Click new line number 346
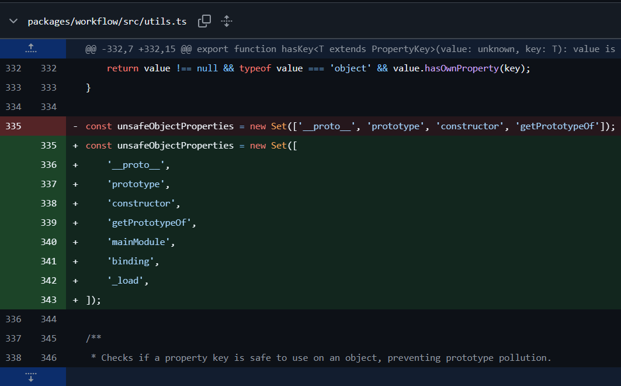Image resolution: width=621 pixels, height=386 pixels. [49, 357]
